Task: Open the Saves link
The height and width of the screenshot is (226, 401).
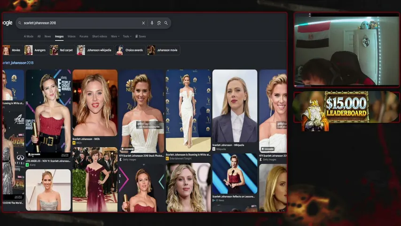Action: pyautogui.click(x=141, y=36)
